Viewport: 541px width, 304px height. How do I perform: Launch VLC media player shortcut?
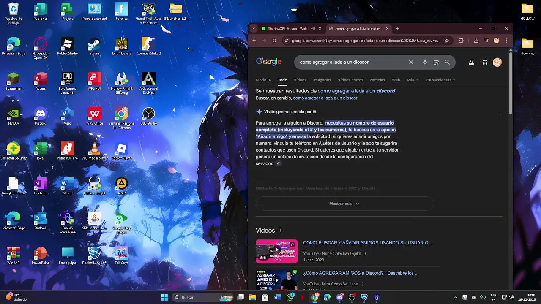click(x=94, y=151)
